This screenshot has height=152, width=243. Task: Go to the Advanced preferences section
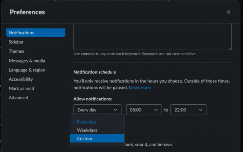tap(18, 98)
